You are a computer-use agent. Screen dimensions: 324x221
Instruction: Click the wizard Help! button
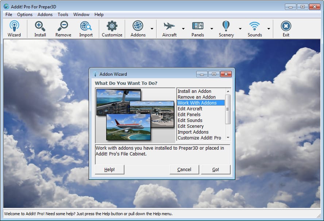pos(109,170)
